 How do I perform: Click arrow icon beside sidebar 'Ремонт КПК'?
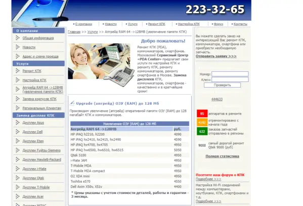point(18,71)
